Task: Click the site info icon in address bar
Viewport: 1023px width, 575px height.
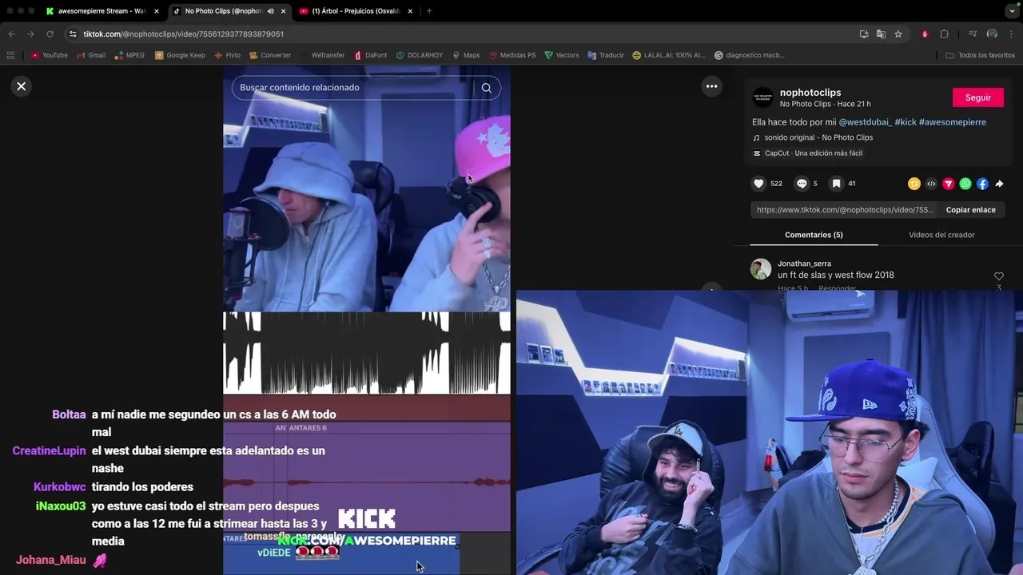Action: 73,34
